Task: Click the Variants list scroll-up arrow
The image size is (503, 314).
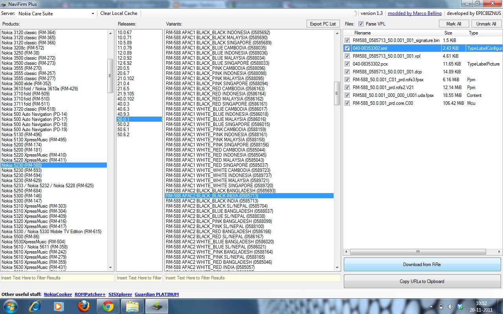Action: [x=337, y=33]
